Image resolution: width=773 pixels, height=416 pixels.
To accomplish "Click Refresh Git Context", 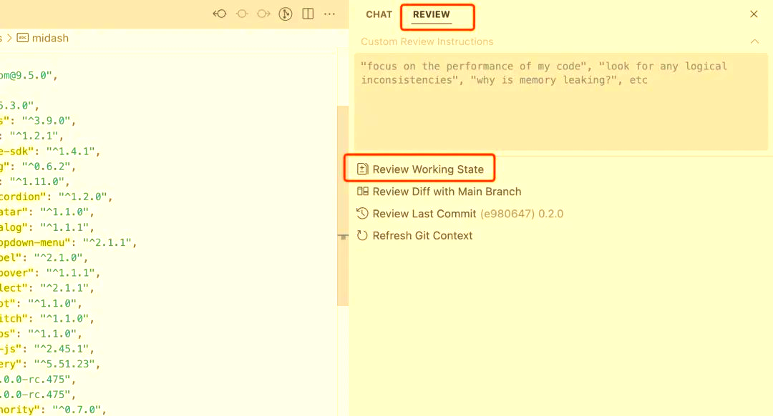I will tap(422, 236).
